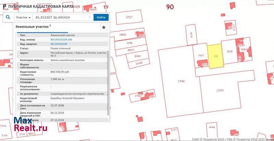Clear the search field with the X icon

(x=90, y=17)
